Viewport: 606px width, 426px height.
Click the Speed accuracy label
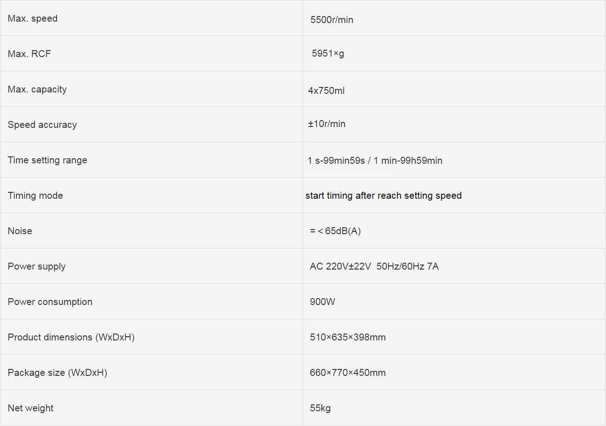[x=42, y=125]
